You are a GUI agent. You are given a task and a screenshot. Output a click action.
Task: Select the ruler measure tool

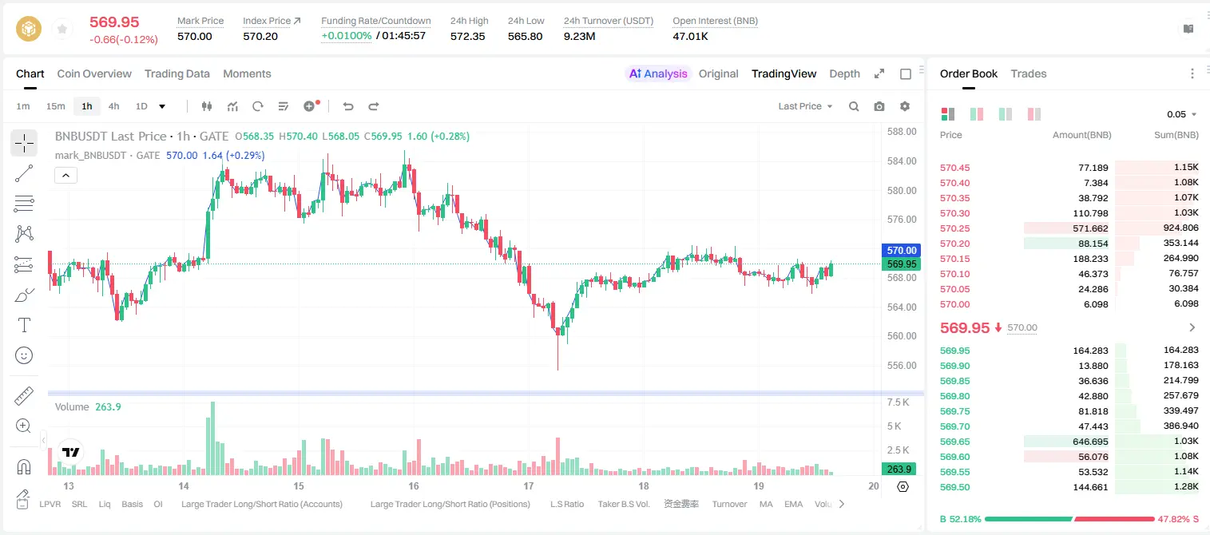pos(24,396)
